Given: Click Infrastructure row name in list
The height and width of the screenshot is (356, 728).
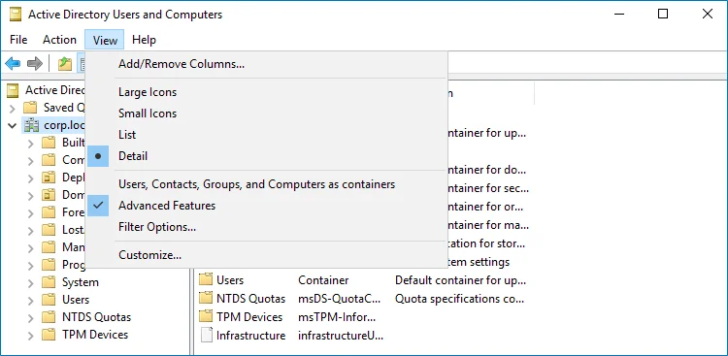Looking at the screenshot, I should click(250, 335).
